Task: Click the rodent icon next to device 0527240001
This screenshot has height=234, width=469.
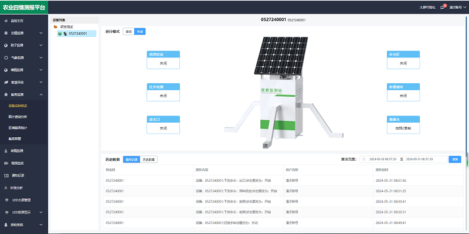Action: tap(65, 33)
